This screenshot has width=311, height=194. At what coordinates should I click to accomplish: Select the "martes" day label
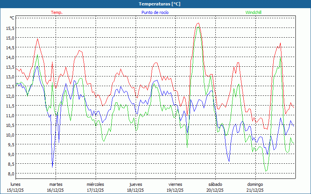click(56, 184)
